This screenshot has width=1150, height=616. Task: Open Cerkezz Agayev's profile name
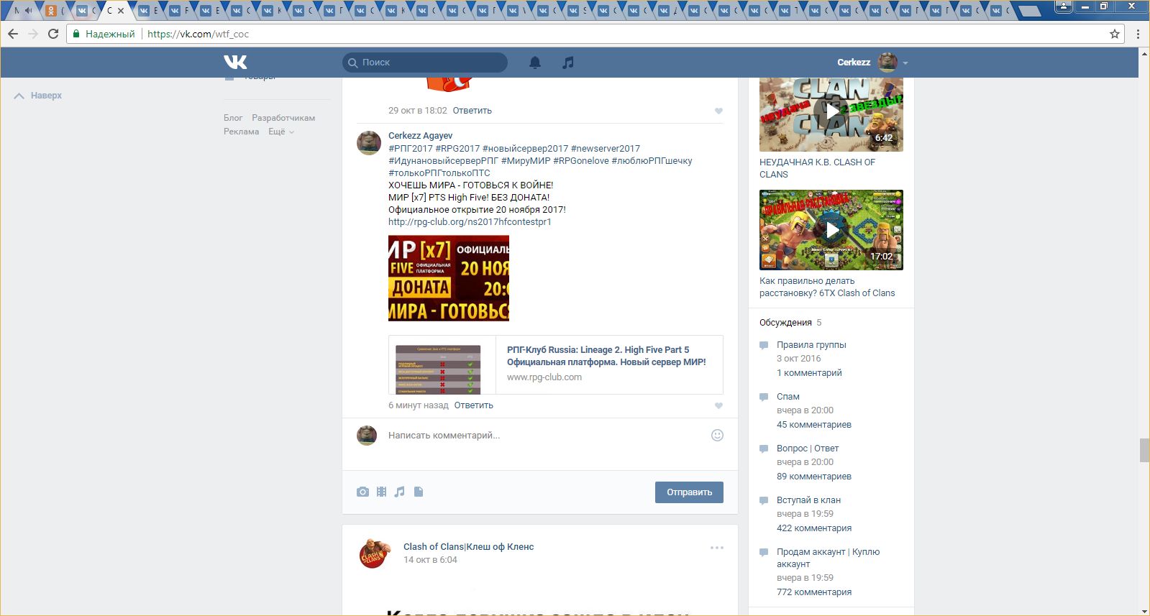pyautogui.click(x=421, y=136)
